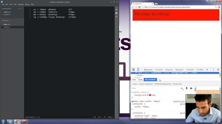Open a new Chrome tab
The width and height of the screenshot is (222, 124).
(156, 4)
